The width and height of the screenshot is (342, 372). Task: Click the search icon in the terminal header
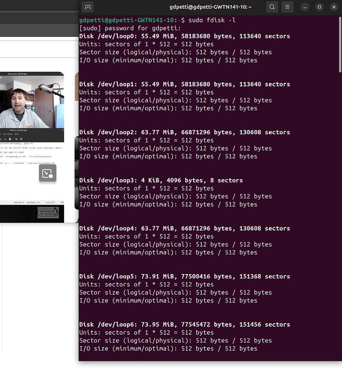[x=273, y=7]
